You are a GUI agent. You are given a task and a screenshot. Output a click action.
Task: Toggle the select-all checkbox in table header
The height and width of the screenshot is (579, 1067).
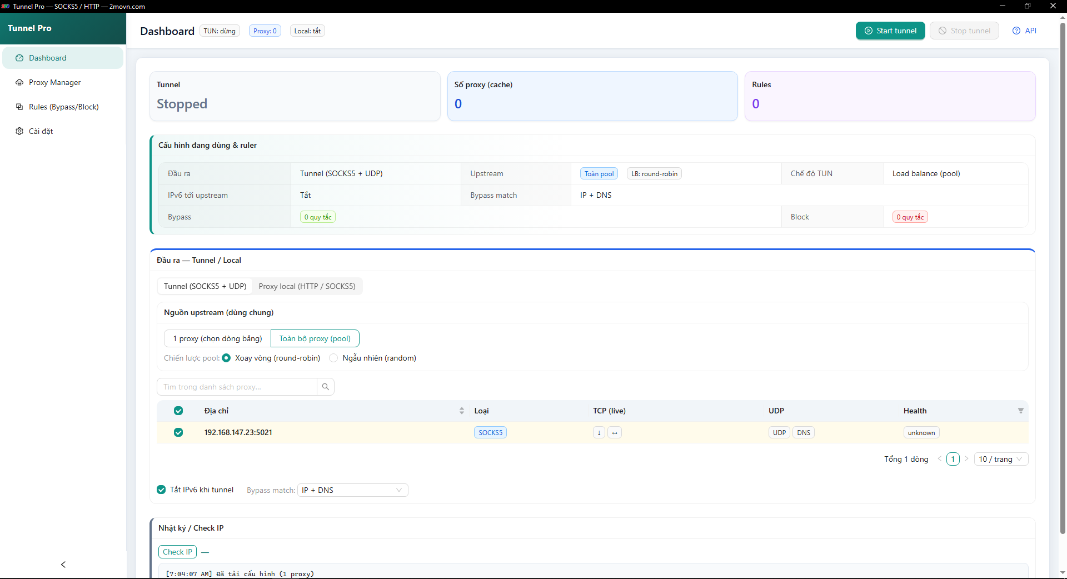pyautogui.click(x=178, y=411)
